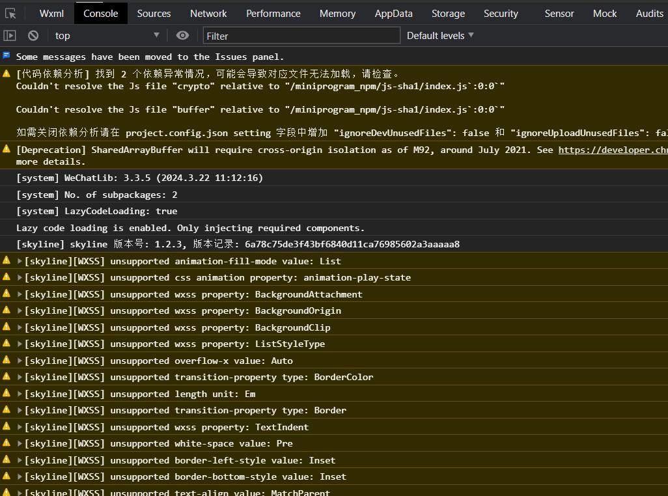Expand the BackgroundClip warning
The image size is (668, 496).
pyautogui.click(x=19, y=327)
